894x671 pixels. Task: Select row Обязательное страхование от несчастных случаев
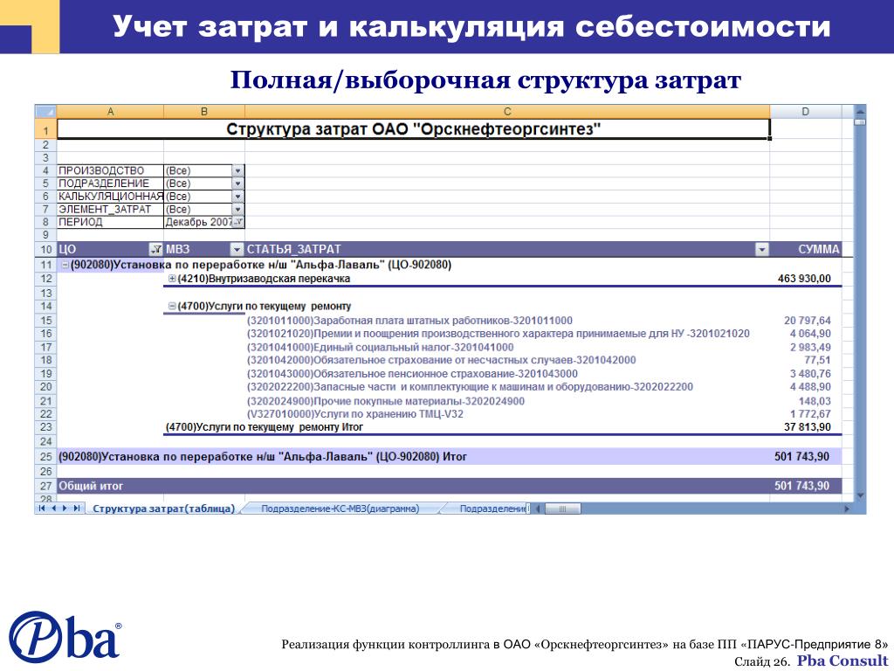coord(441,360)
